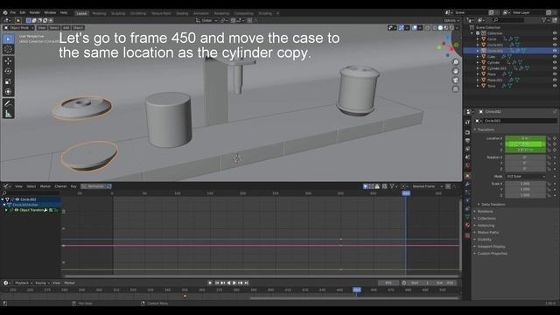Image resolution: width=560 pixels, height=315 pixels.
Task: Toggle visibility of the Collection
Action: tap(555, 33)
